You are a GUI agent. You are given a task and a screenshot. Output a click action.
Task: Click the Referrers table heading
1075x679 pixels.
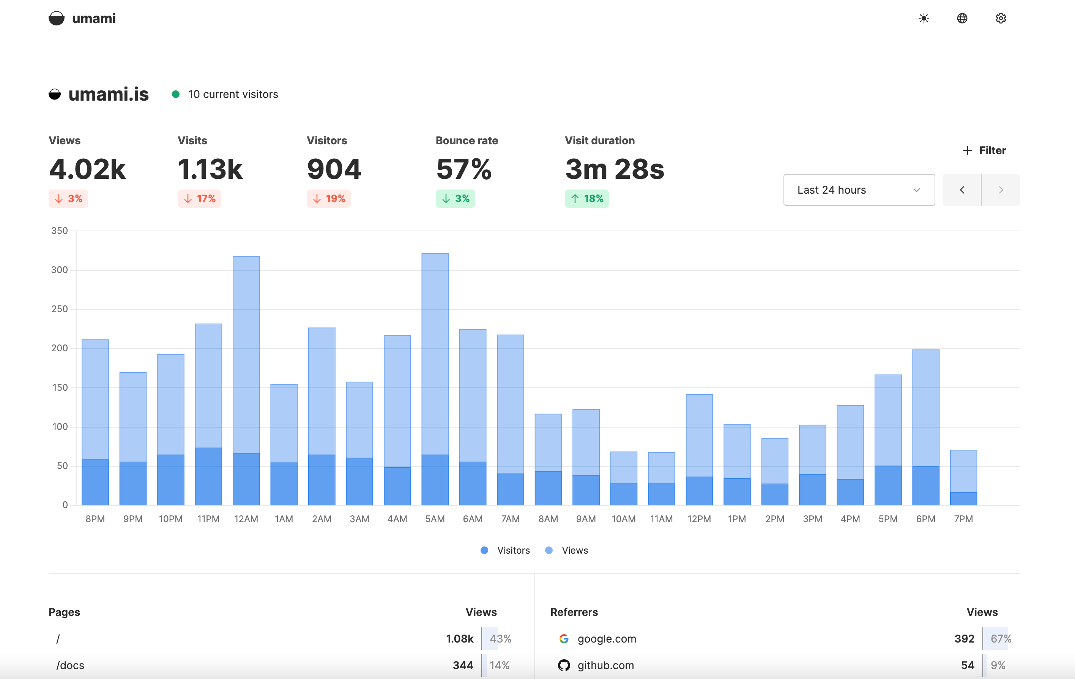(x=574, y=612)
